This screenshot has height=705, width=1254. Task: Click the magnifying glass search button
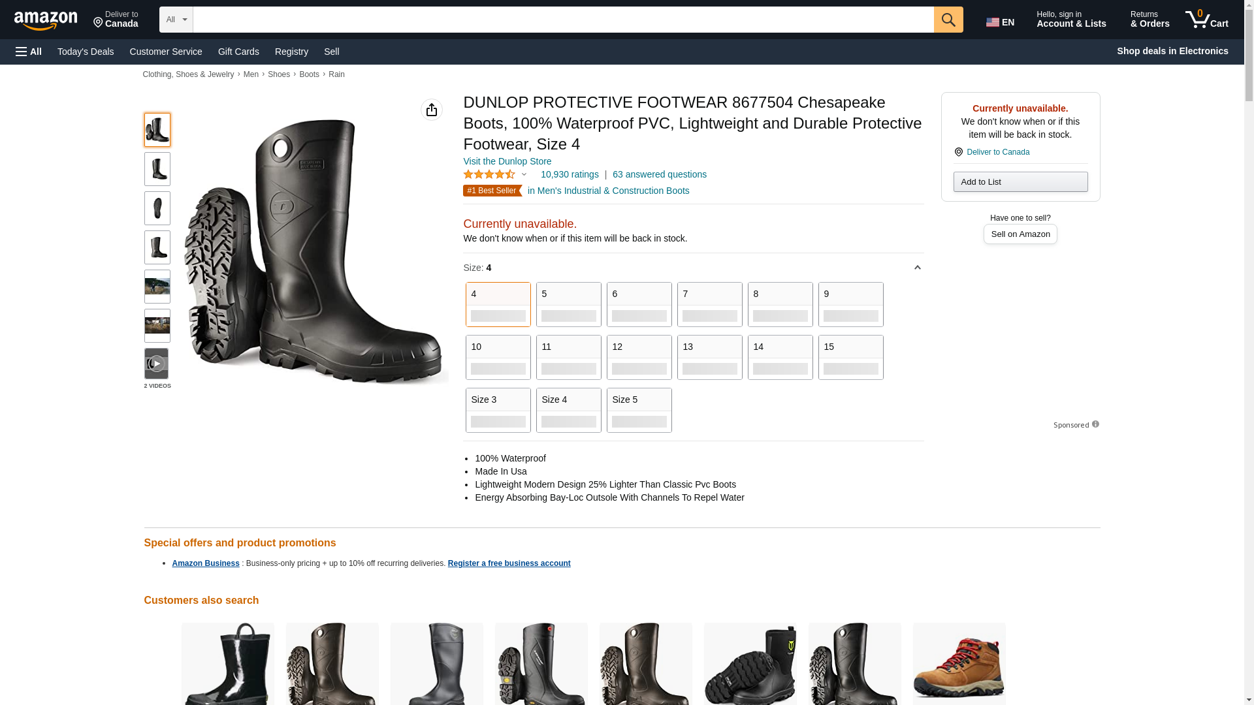click(948, 20)
